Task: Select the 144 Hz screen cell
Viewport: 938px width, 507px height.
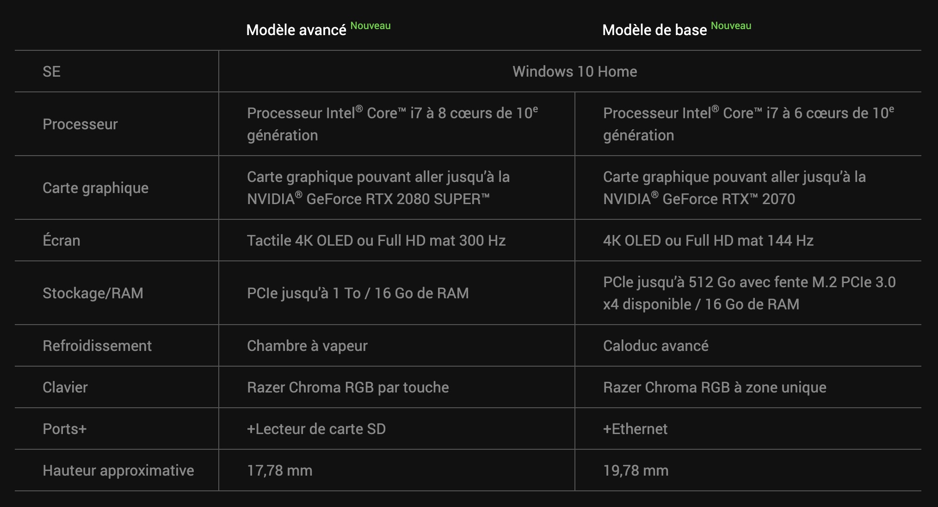Action: 708,241
